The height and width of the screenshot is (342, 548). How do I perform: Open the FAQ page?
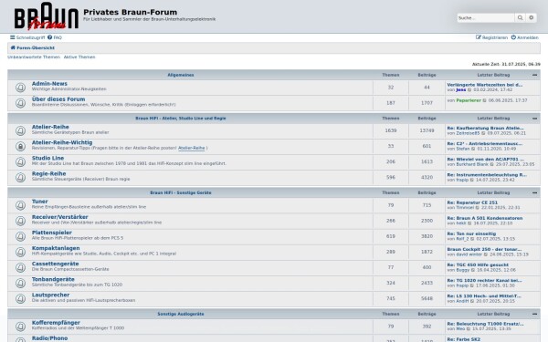(x=55, y=37)
